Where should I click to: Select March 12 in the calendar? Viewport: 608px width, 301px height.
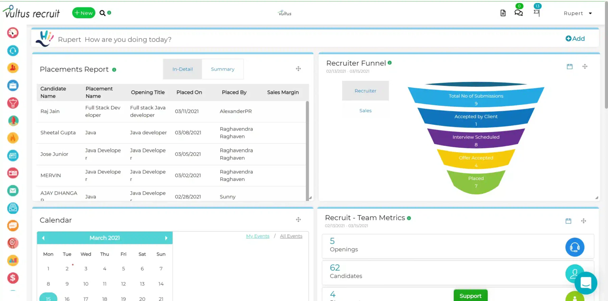[123, 284]
